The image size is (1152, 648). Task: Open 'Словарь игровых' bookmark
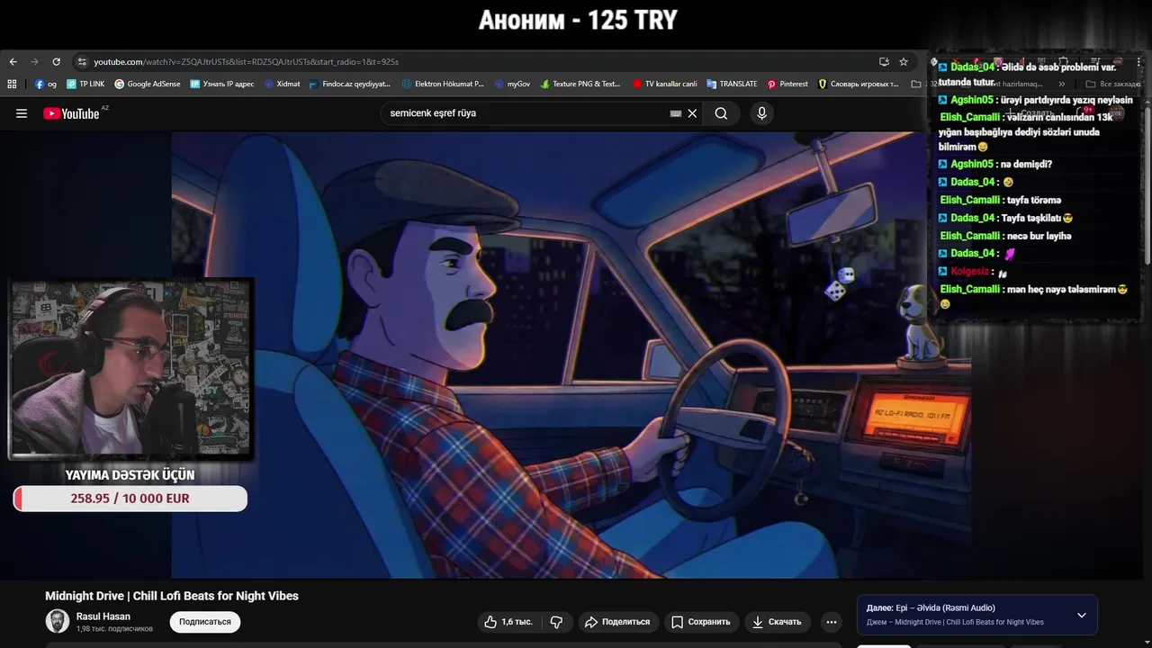tap(859, 84)
